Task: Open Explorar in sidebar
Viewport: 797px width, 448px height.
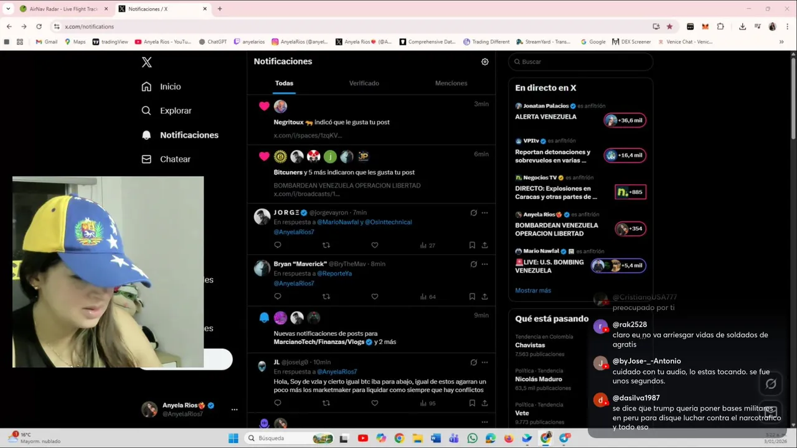Action: pos(167,111)
